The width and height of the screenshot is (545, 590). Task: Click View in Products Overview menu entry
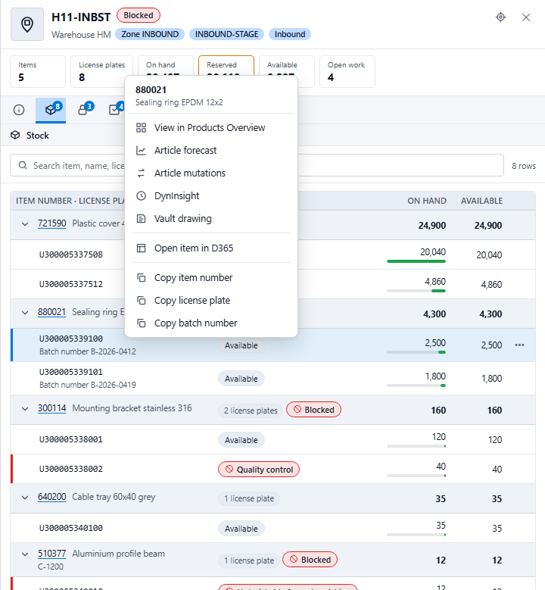coord(211,127)
